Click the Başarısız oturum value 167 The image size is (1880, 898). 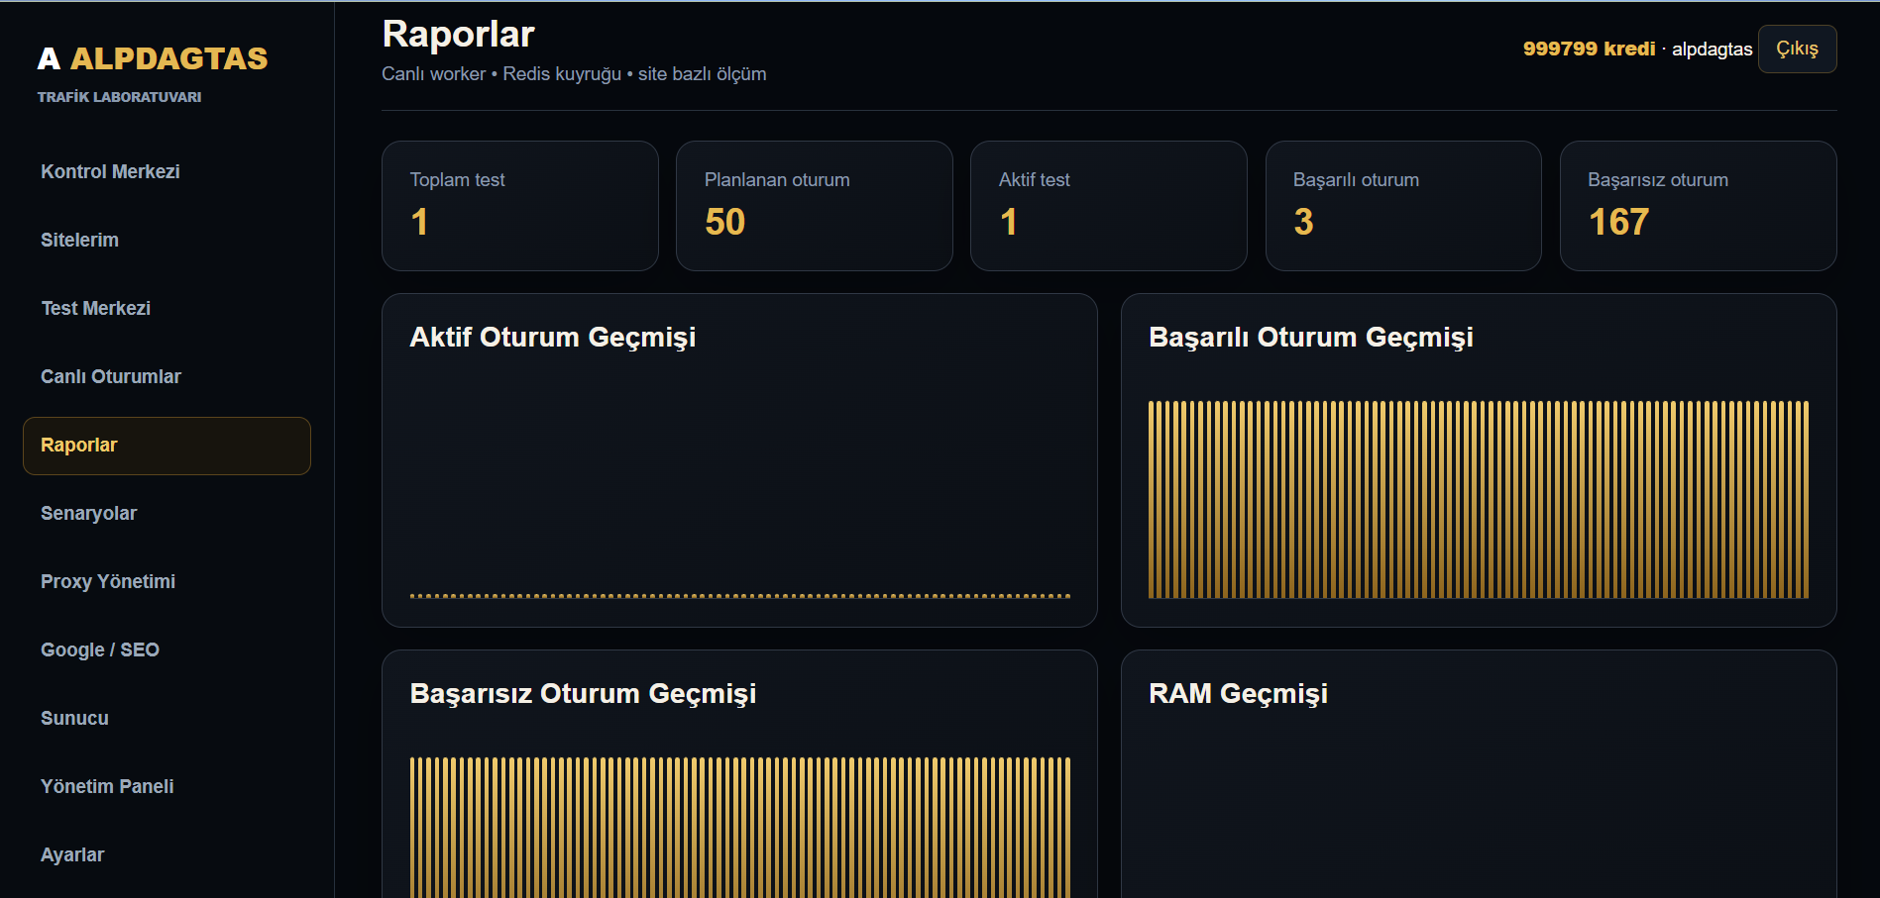click(x=1619, y=222)
